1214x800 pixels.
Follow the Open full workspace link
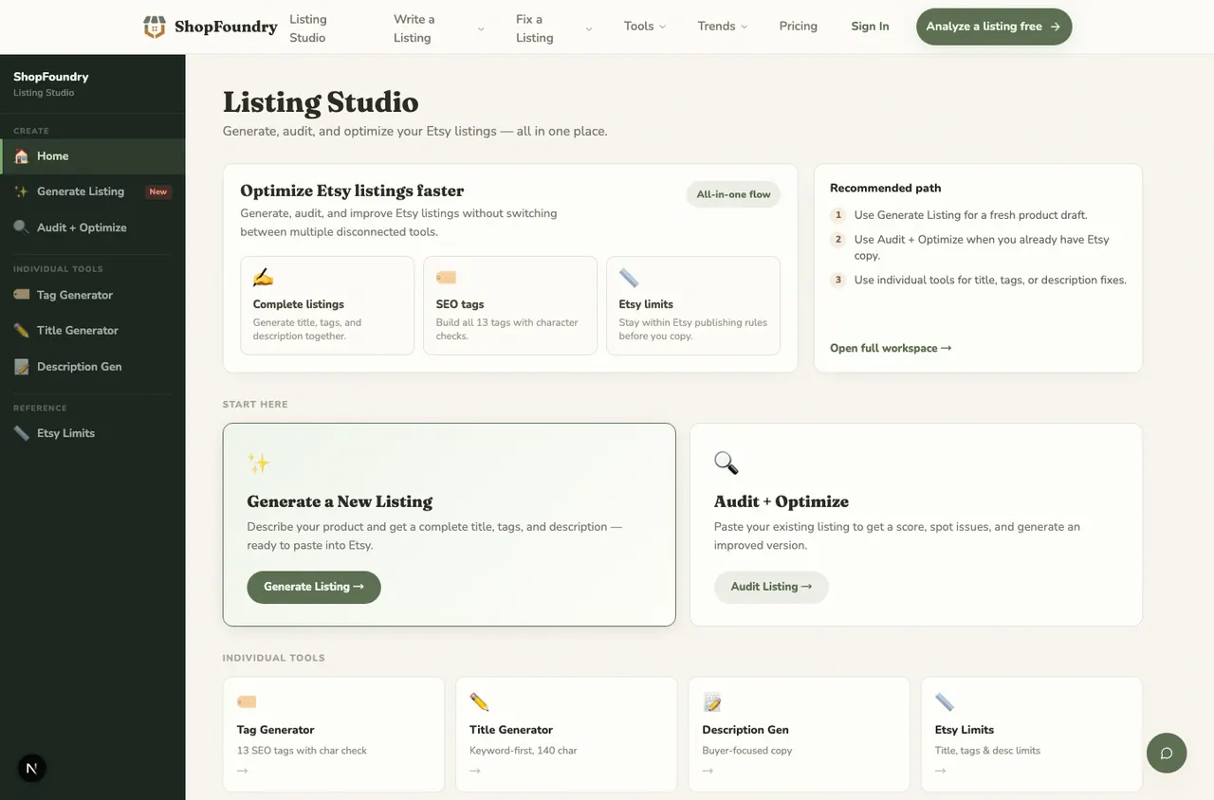click(x=891, y=348)
